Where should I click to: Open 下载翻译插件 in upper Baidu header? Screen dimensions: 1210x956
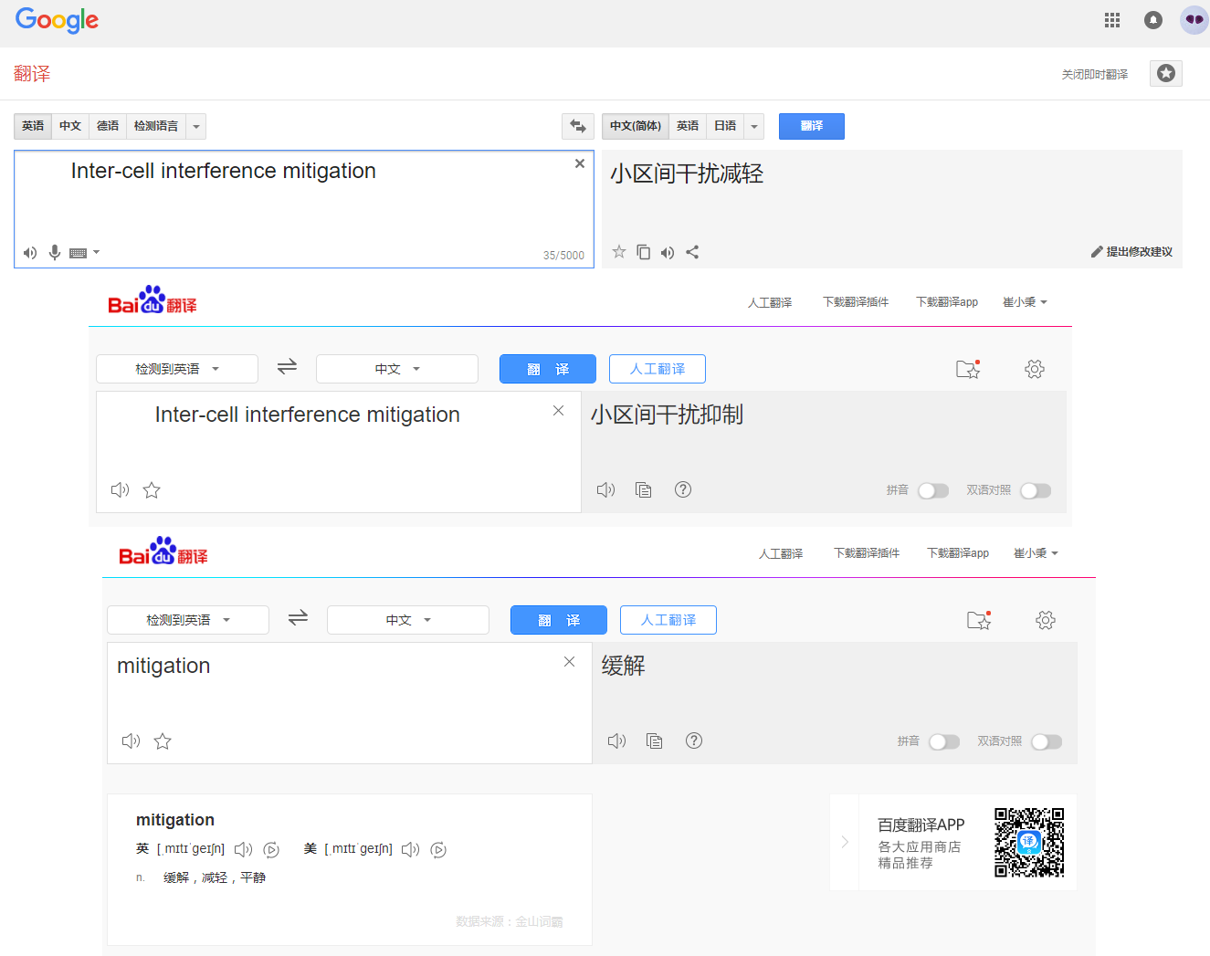click(x=856, y=302)
